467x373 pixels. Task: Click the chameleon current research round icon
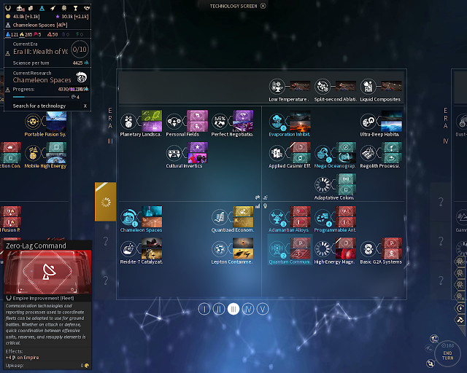pyautogui.click(x=81, y=77)
